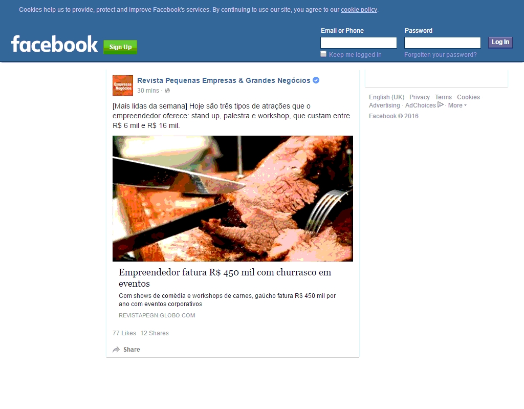Viewport: 524px width, 409px height.
Task: View the 77 Likes count
Action: 124,333
